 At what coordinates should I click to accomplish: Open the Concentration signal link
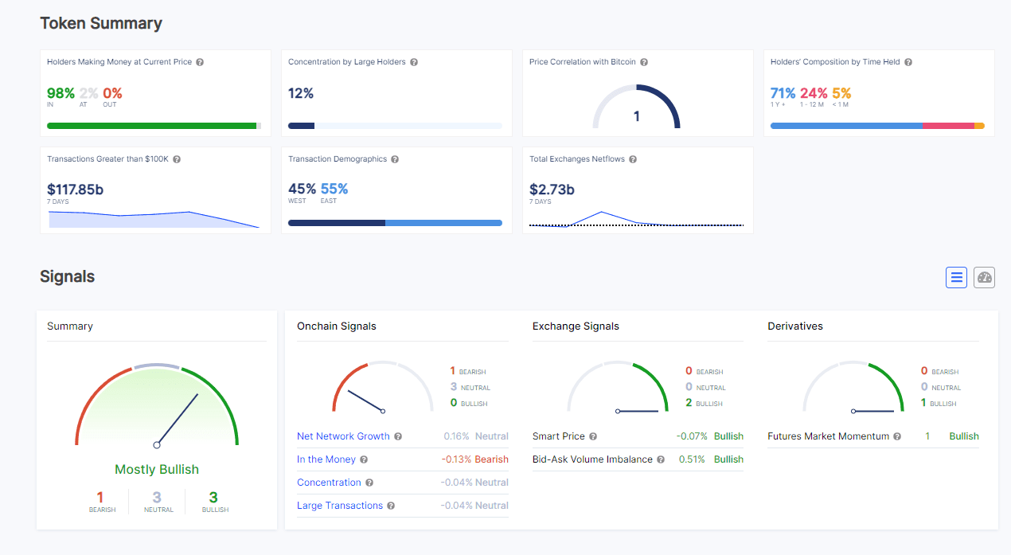point(329,483)
